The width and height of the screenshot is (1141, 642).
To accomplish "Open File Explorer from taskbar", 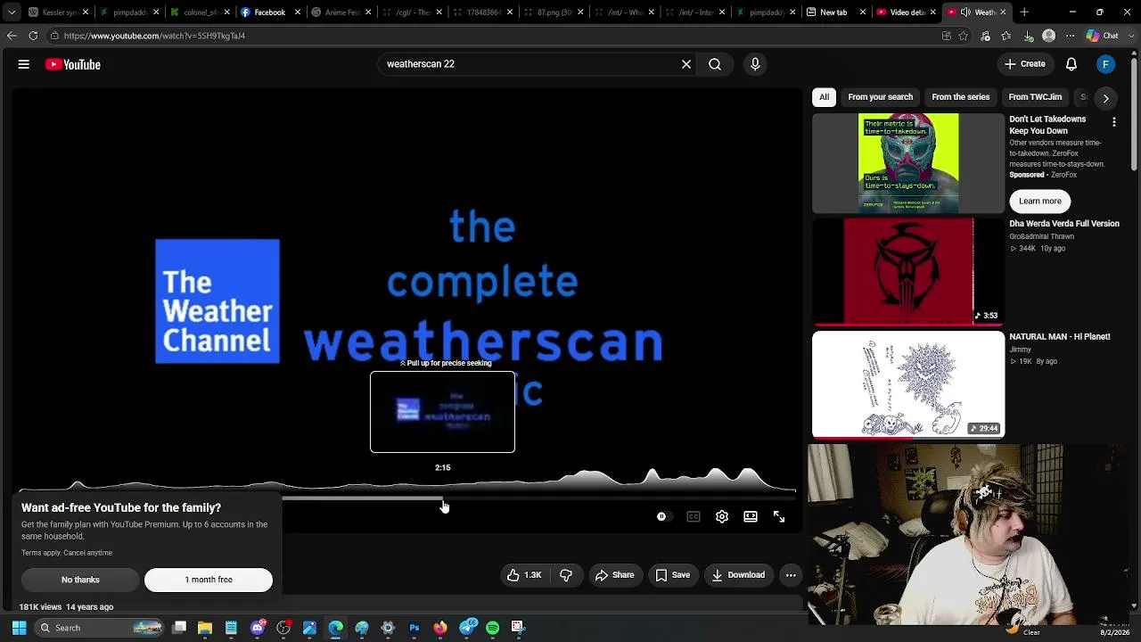I will pos(205,628).
